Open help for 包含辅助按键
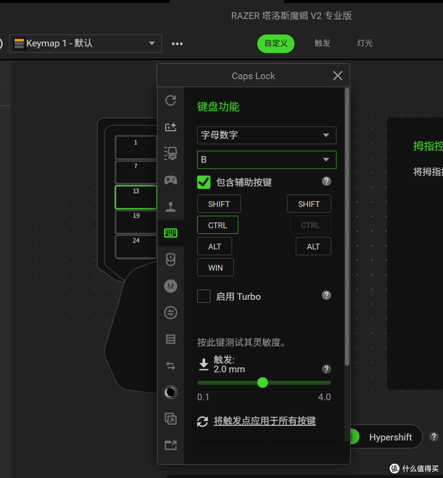The height and width of the screenshot is (478, 443). (x=327, y=181)
